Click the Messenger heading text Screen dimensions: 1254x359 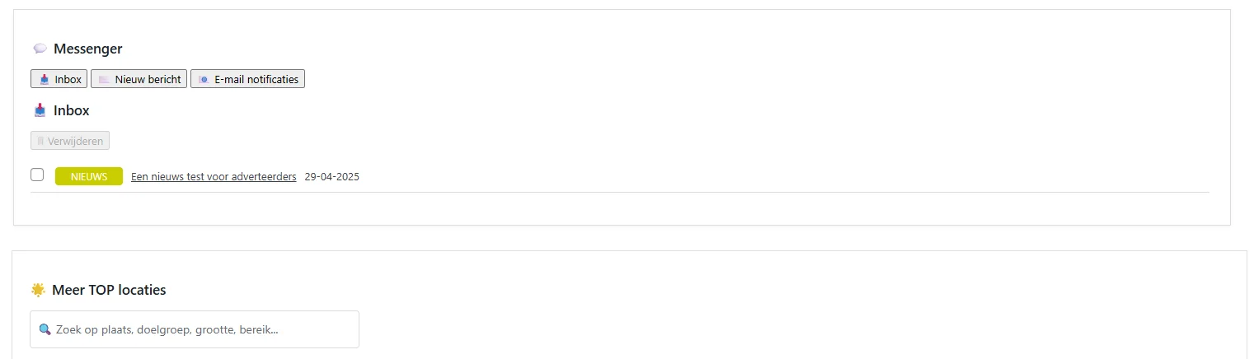point(88,49)
